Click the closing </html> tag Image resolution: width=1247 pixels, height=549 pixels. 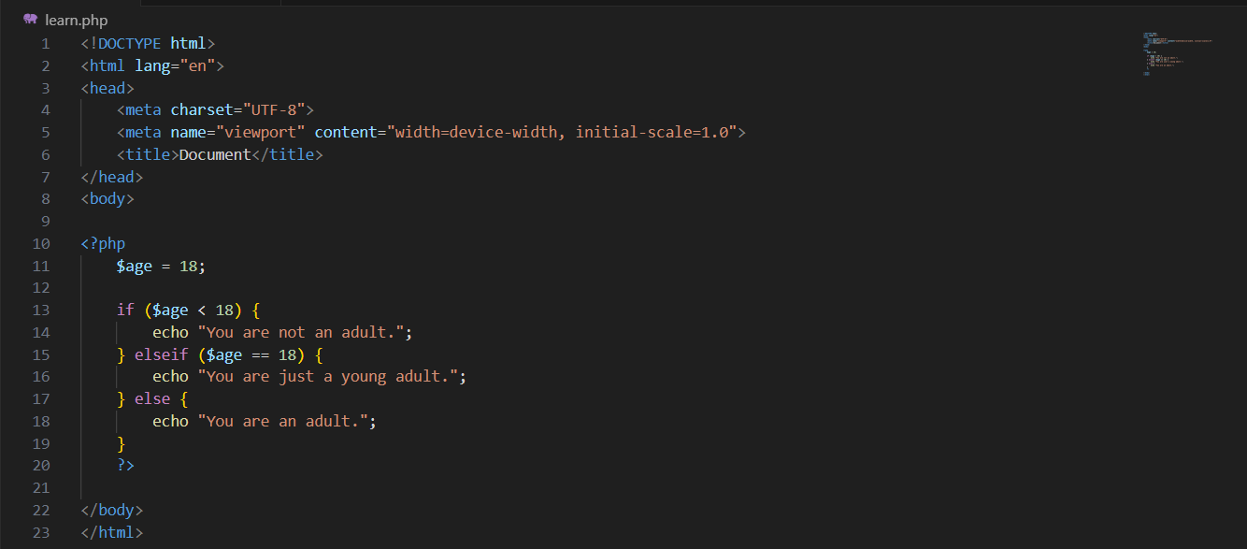[112, 533]
